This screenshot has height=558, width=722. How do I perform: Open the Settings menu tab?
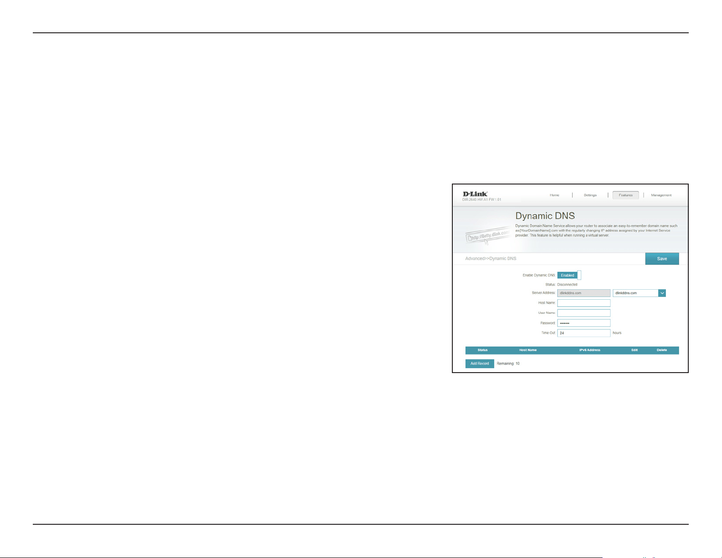pyautogui.click(x=590, y=195)
